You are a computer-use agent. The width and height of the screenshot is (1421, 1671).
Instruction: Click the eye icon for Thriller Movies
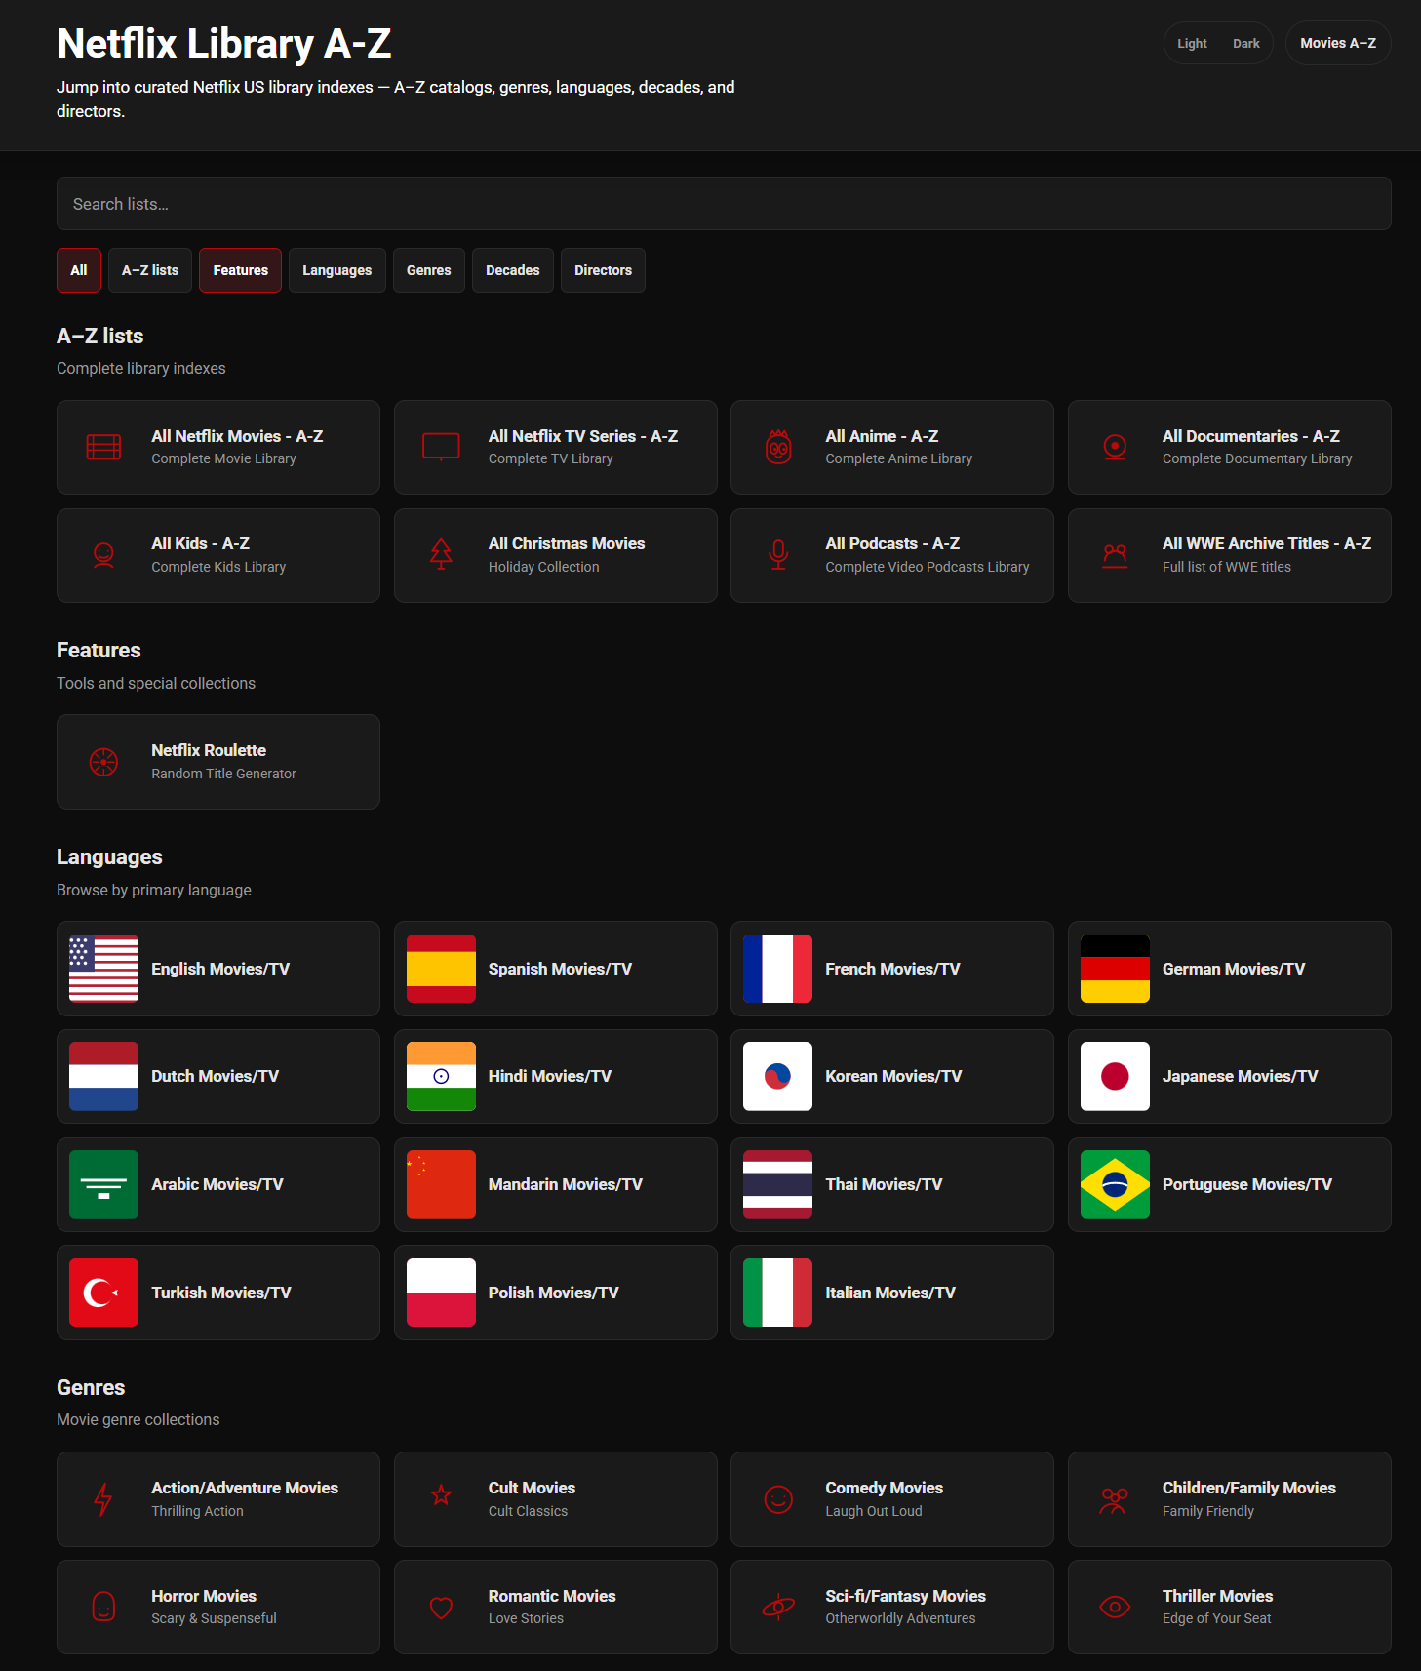[x=1115, y=1607]
